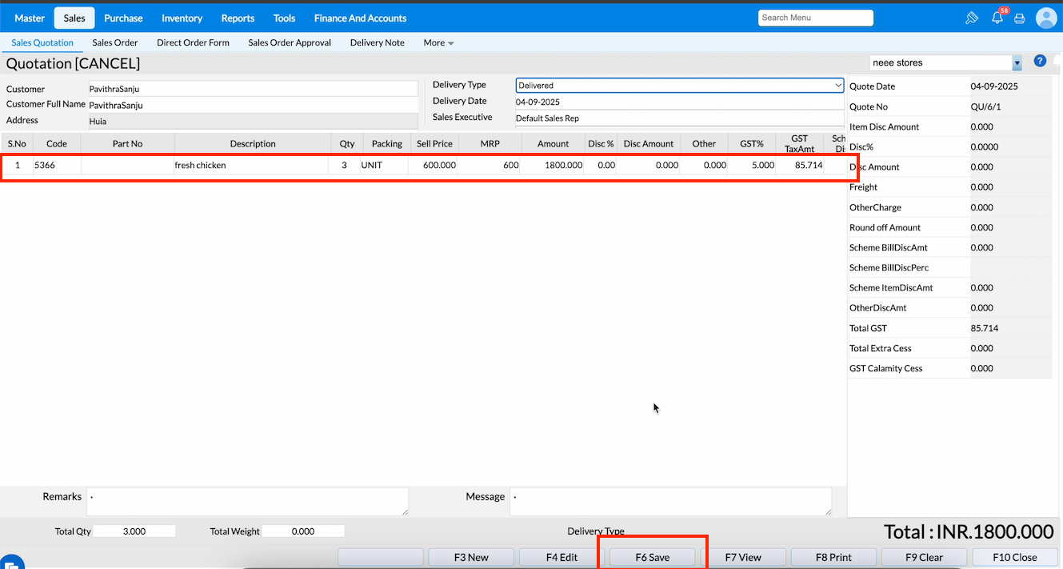Viewport: 1063px width, 569px height.
Task: Open the Purchase menu
Action: pos(123,18)
